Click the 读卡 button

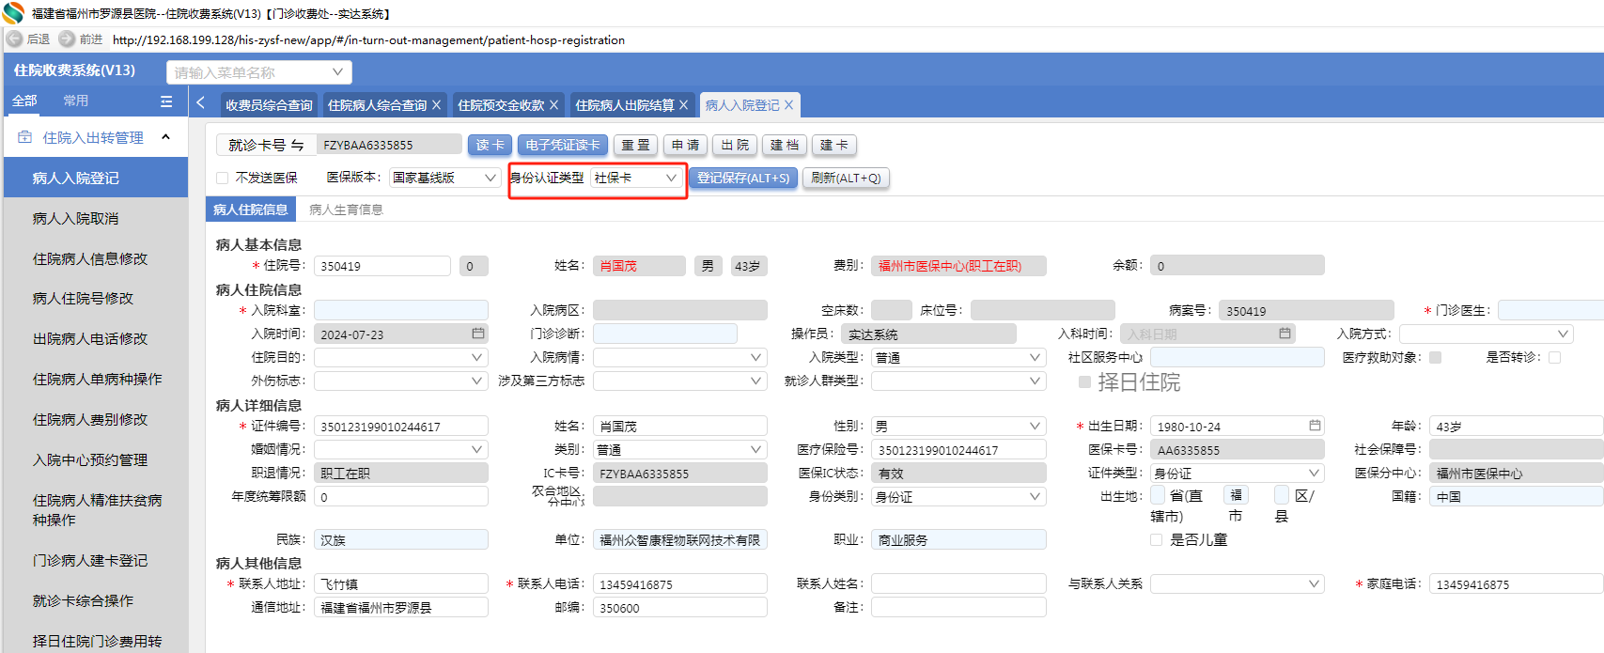coord(491,145)
